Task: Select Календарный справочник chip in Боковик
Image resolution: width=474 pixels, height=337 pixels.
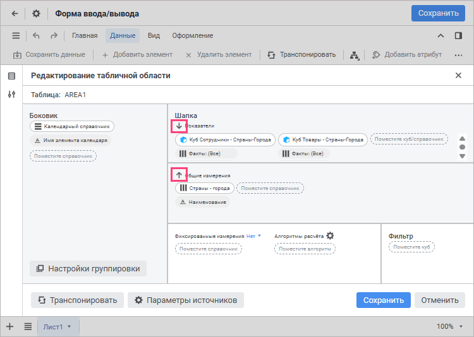Action: pyautogui.click(x=72, y=126)
